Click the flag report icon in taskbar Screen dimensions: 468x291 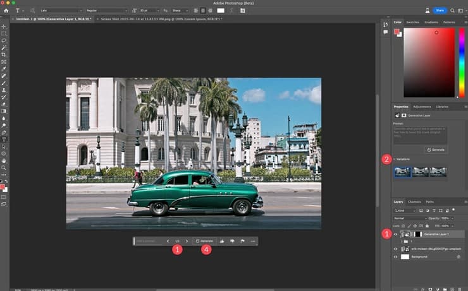pos(243,241)
